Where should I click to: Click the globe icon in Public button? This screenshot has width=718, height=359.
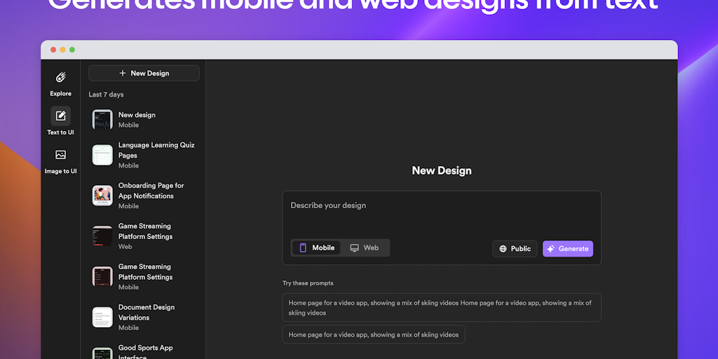point(503,249)
